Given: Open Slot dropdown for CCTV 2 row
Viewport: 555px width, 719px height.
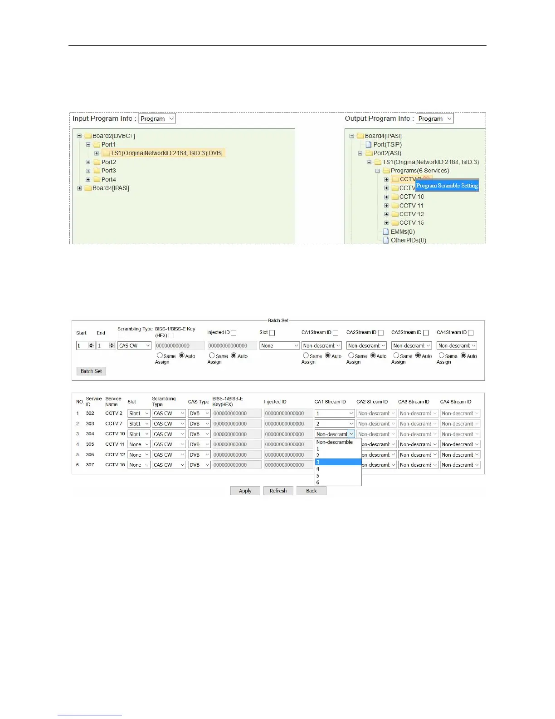Looking at the screenshot, I should tap(139, 414).
